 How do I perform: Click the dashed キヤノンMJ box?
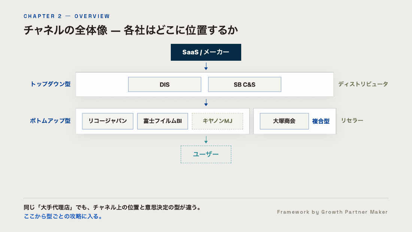click(217, 121)
